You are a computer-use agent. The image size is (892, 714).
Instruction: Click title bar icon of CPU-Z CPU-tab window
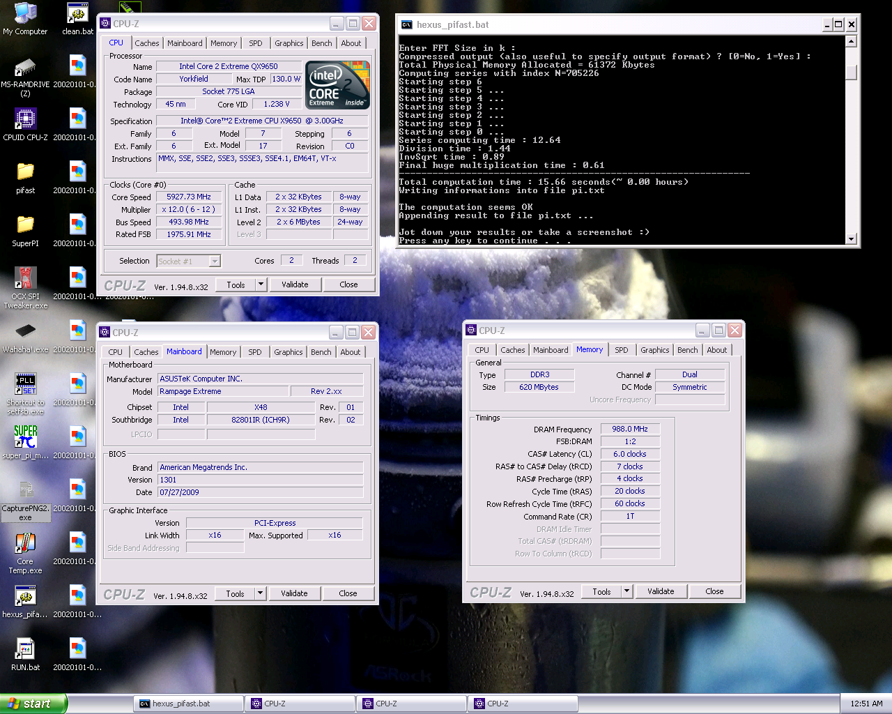click(x=106, y=24)
